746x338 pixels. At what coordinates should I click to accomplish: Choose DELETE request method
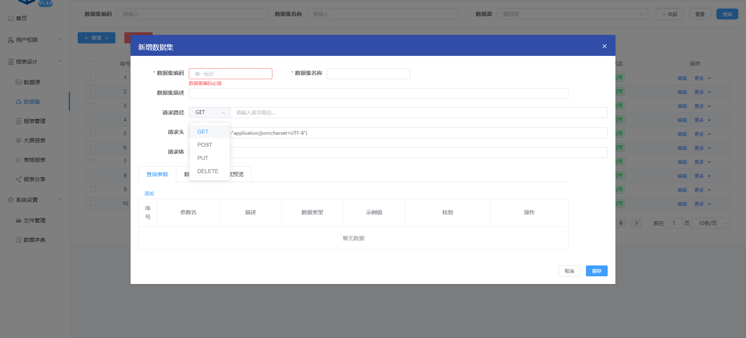point(209,171)
